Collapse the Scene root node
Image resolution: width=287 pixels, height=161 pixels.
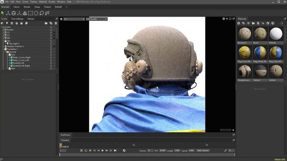point(1,27)
